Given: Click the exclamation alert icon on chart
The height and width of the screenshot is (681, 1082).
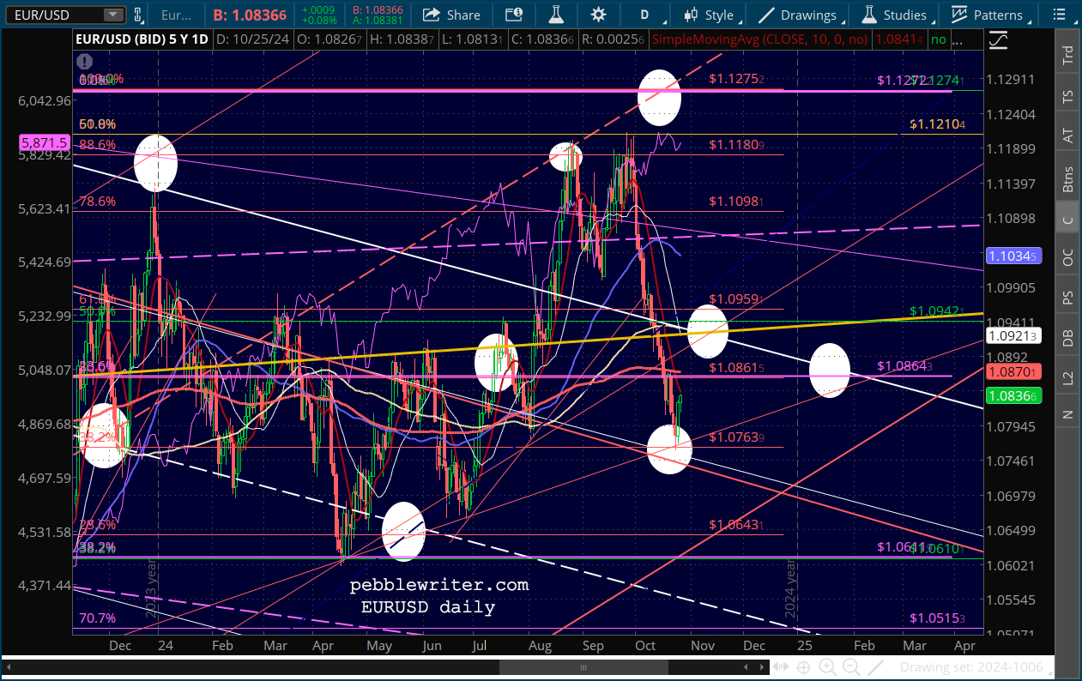Looking at the screenshot, I should coord(84,62).
